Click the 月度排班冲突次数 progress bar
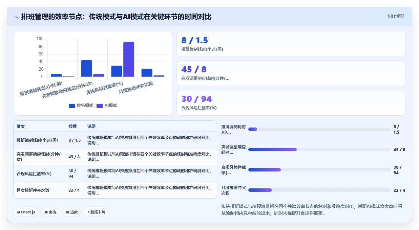Viewport: 419px width, 230px height. point(319,190)
